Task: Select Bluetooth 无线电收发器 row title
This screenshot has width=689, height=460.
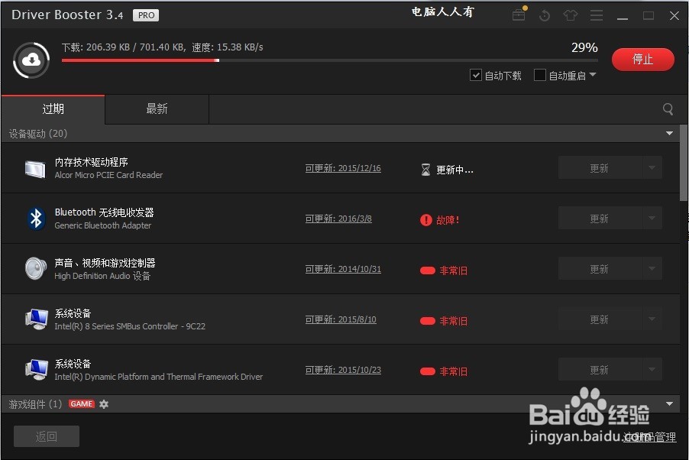Action: pos(104,212)
